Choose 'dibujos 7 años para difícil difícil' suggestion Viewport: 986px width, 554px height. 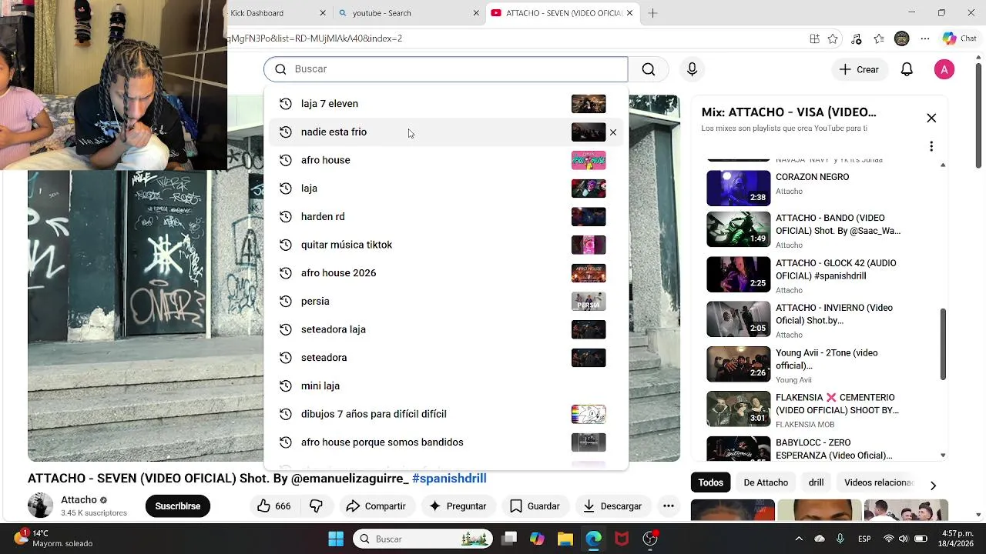445,414
